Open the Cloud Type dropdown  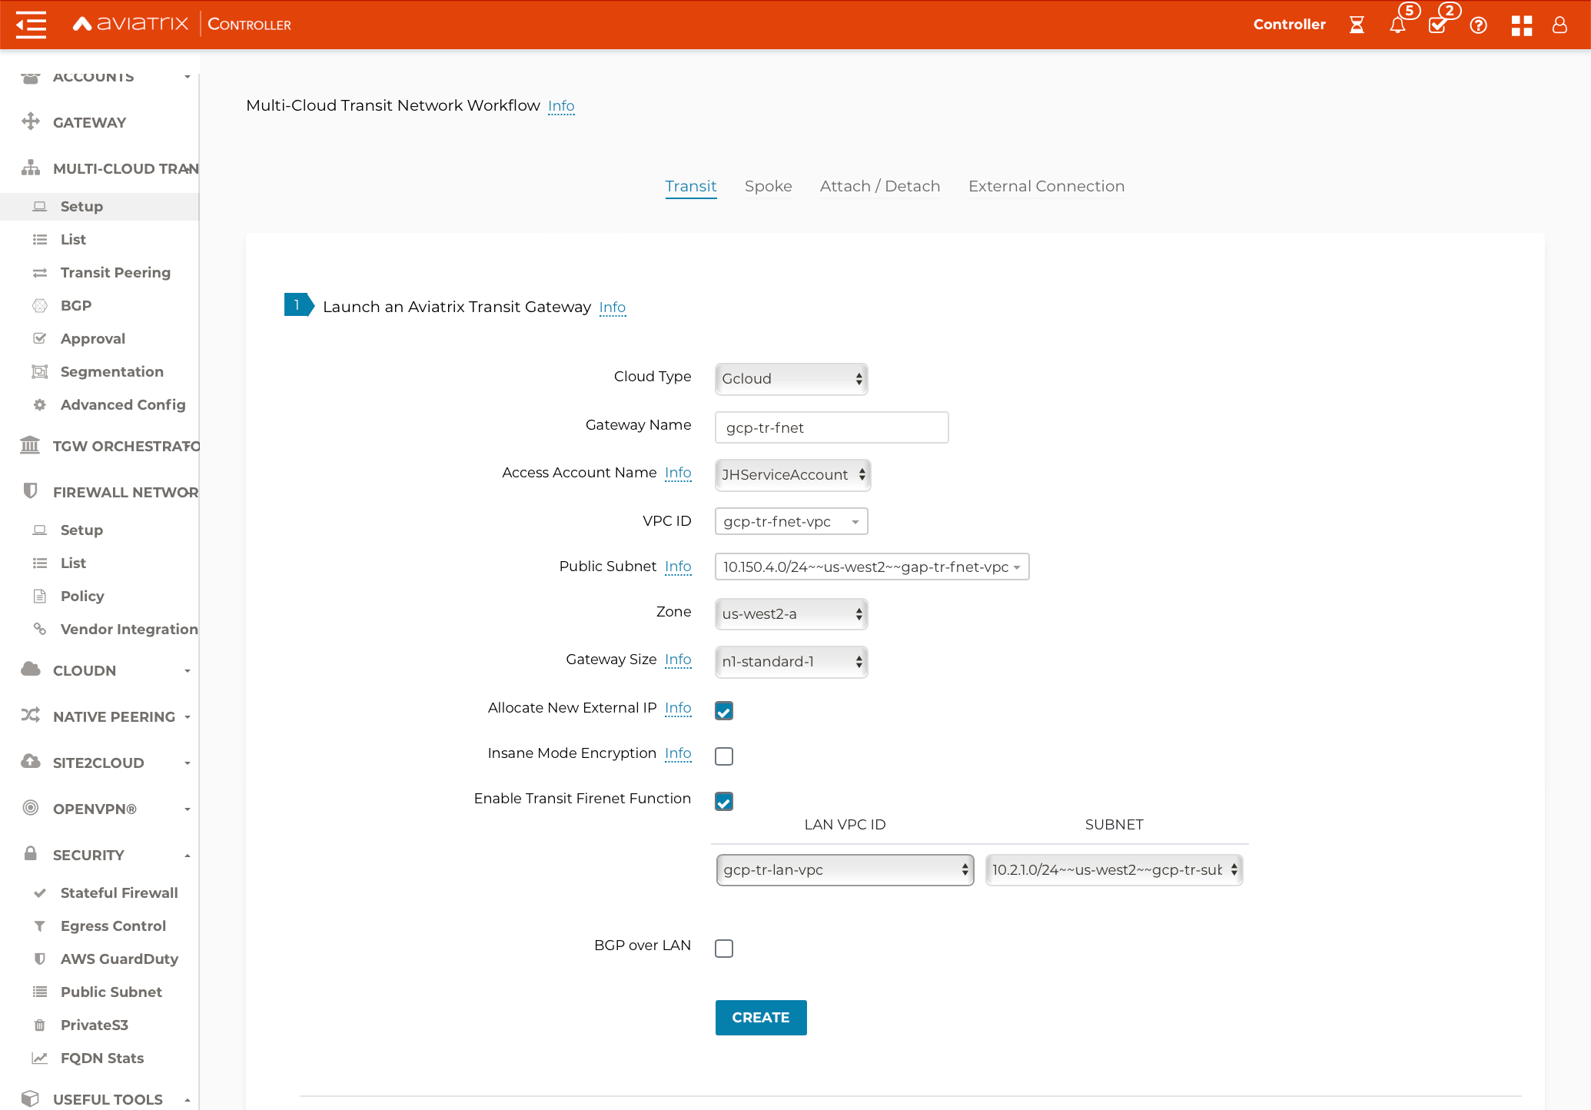coord(791,379)
